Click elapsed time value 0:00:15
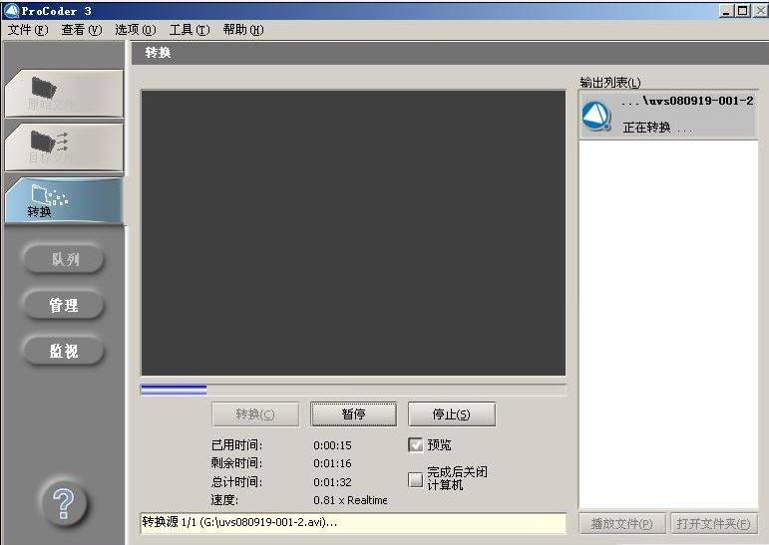 click(332, 445)
